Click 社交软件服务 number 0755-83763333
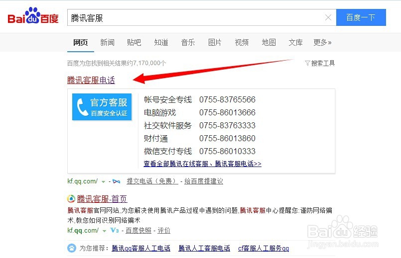This screenshot has width=401, height=258. (x=227, y=126)
